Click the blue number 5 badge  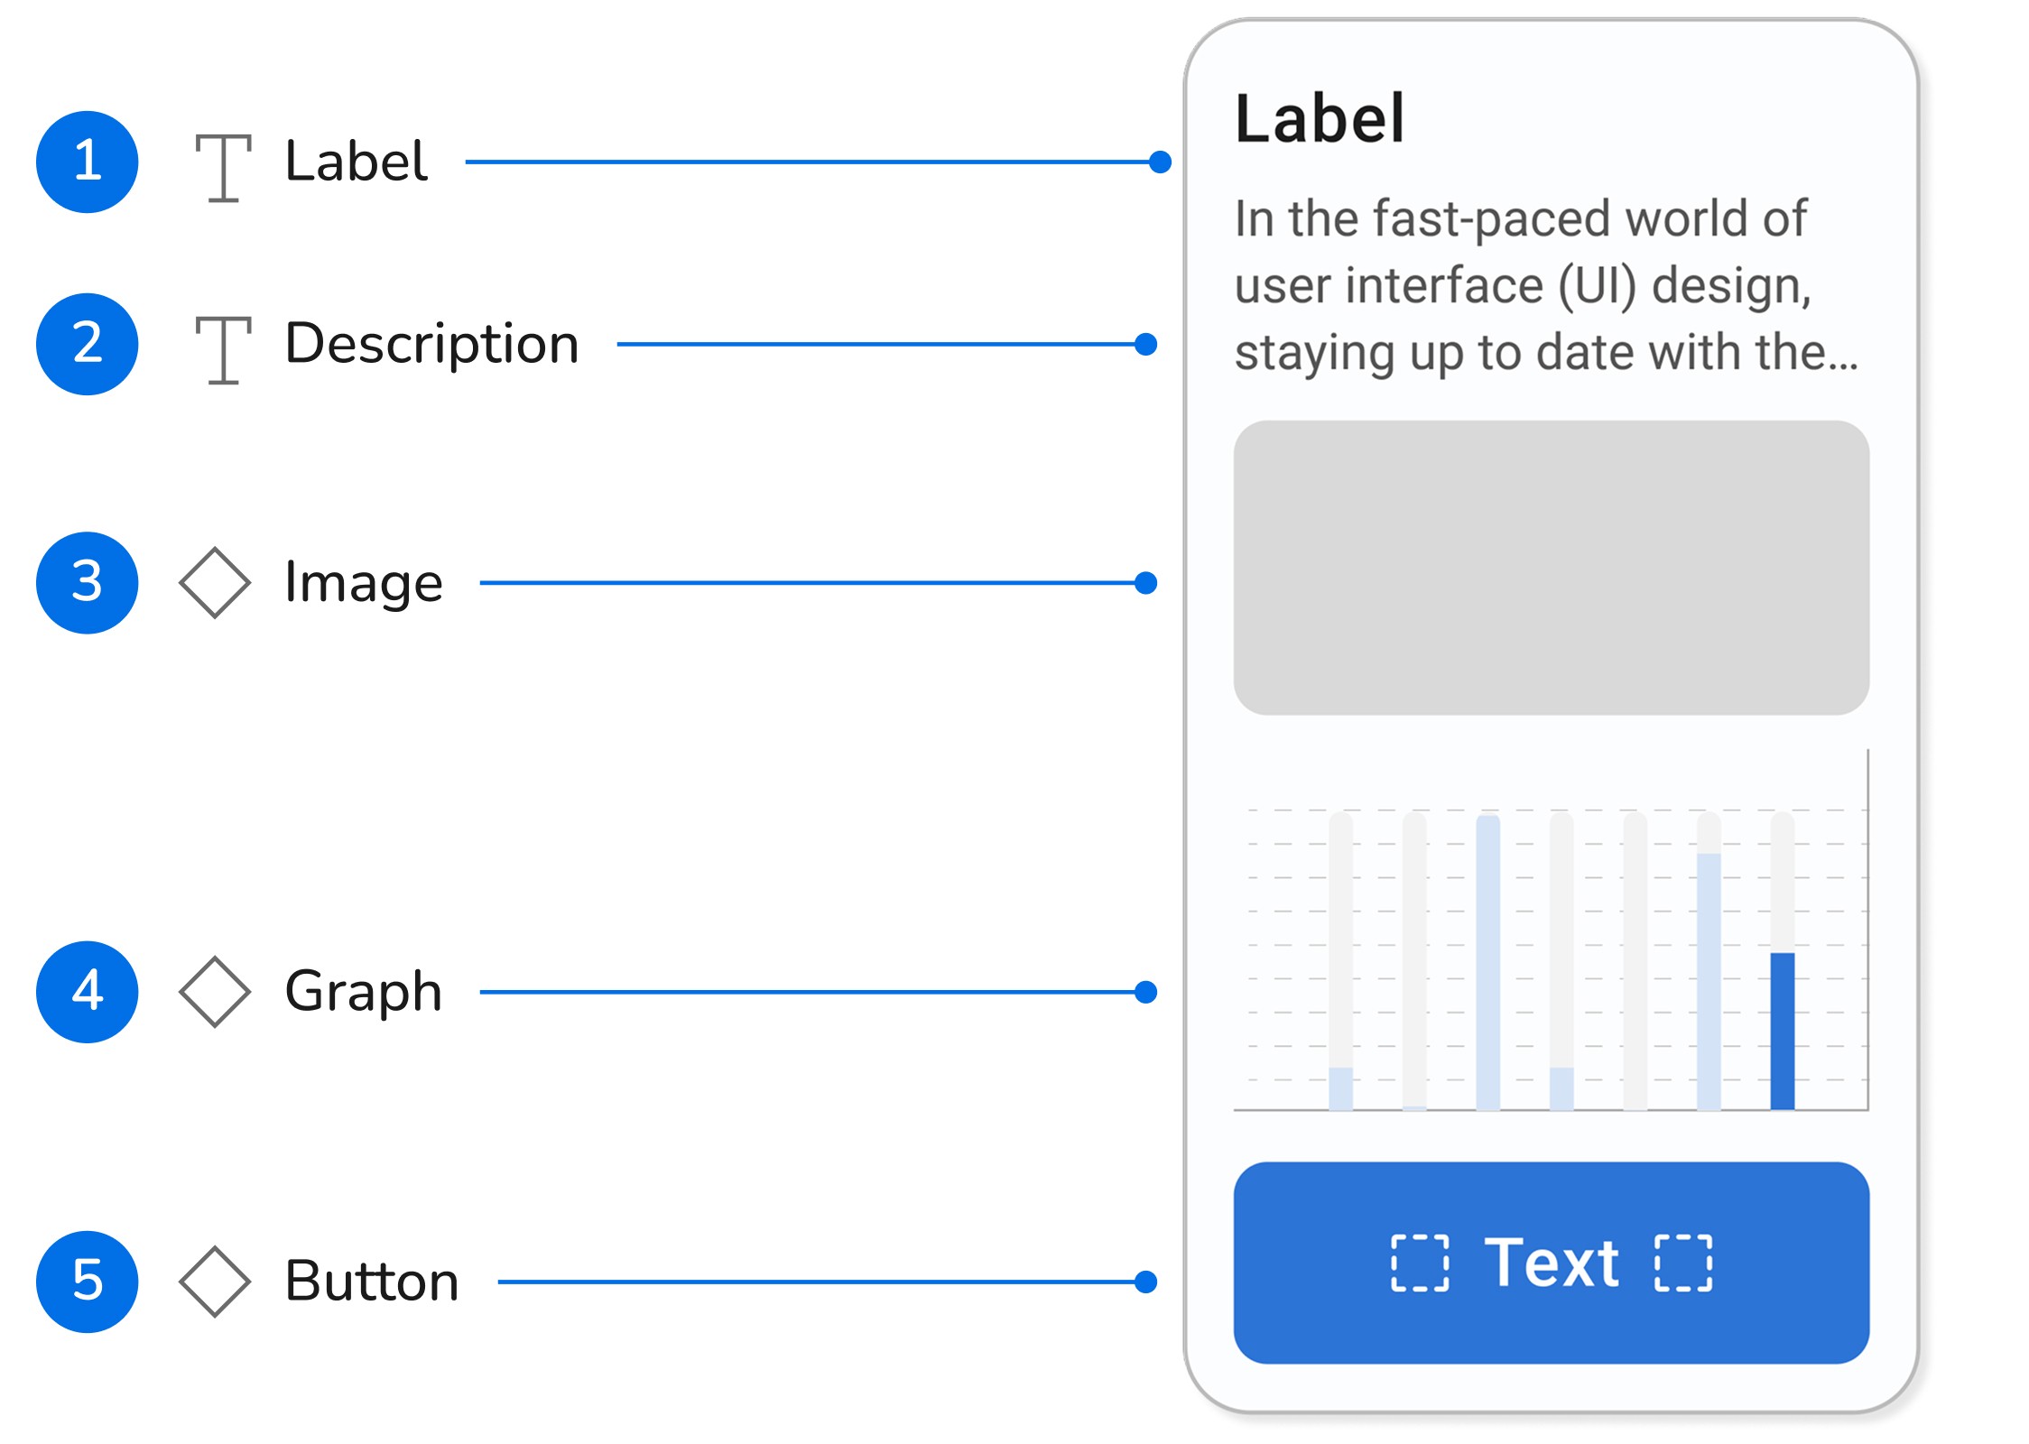pos(88,1282)
